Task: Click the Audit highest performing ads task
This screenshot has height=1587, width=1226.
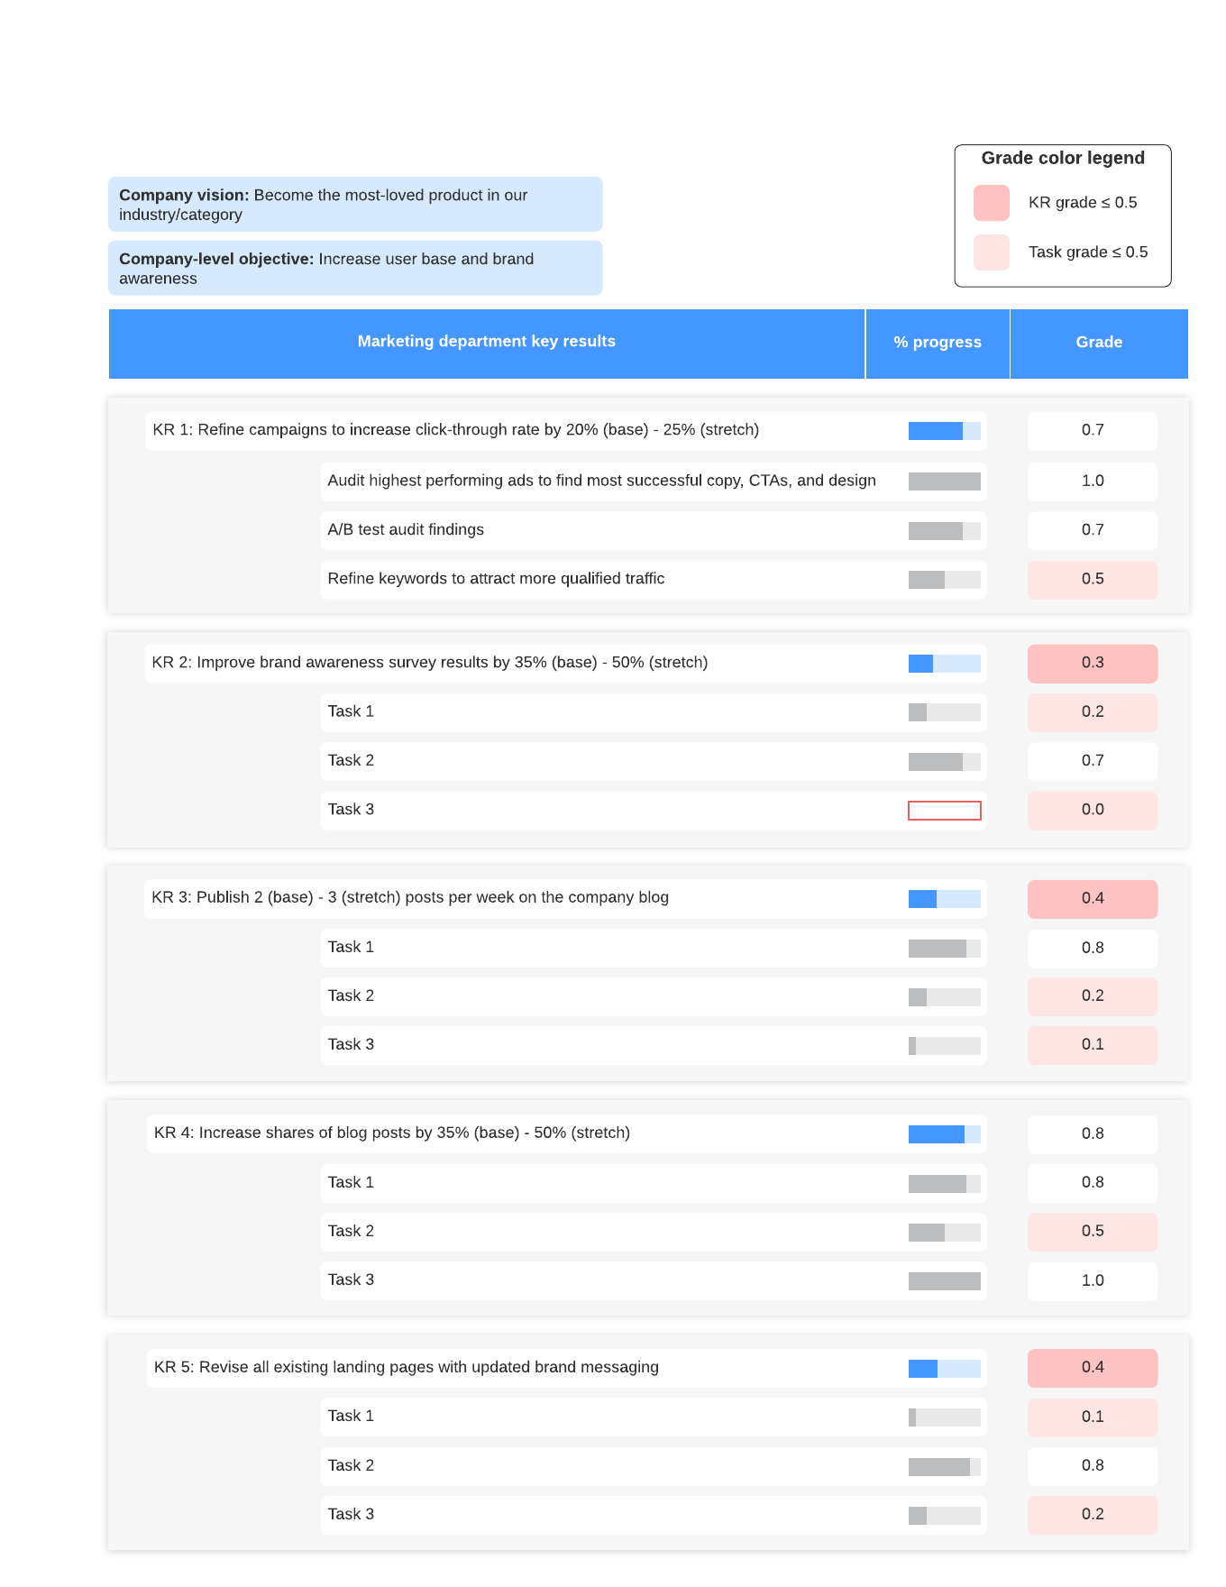Action: click(601, 482)
